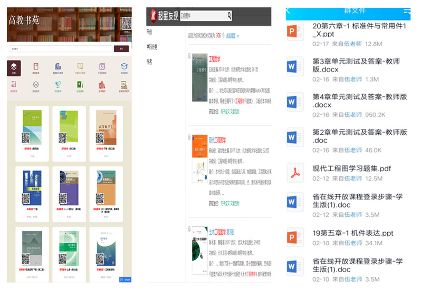Open the 作者 filter in sidebar
The width and height of the screenshot is (421, 290).
(x=149, y=62)
